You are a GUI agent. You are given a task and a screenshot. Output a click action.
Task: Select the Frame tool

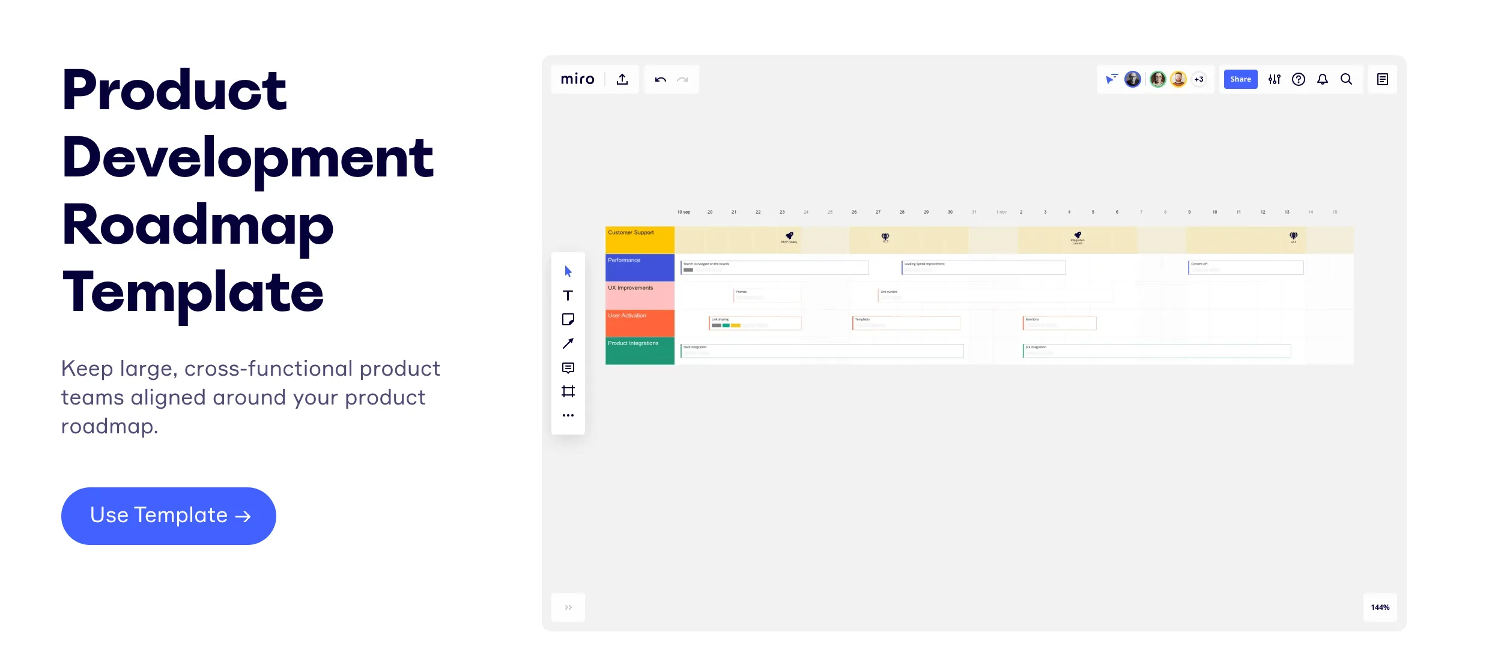(568, 391)
